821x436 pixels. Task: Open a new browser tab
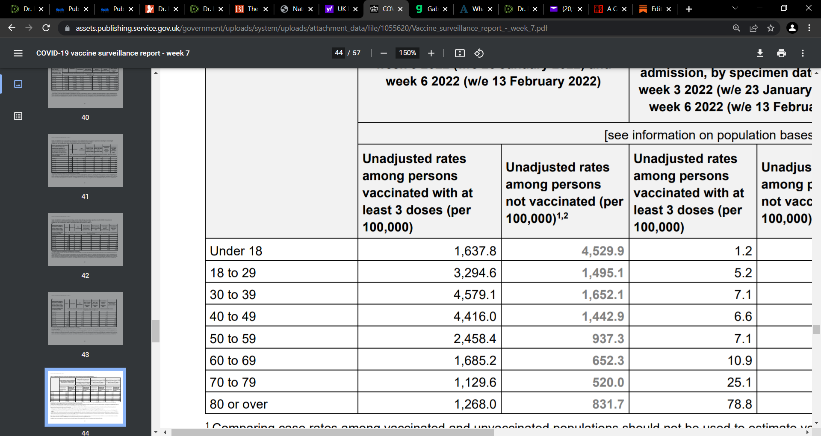689,9
